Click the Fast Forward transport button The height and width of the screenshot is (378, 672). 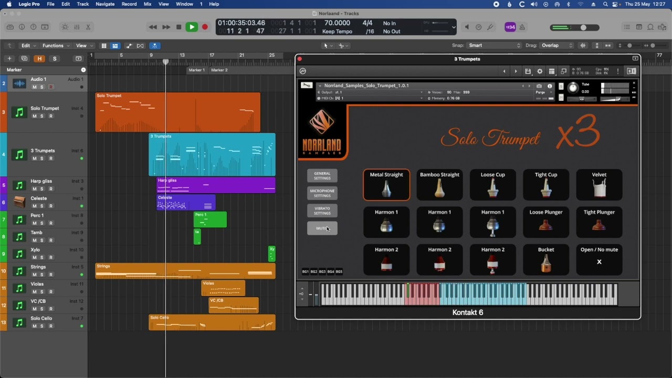coord(166,27)
